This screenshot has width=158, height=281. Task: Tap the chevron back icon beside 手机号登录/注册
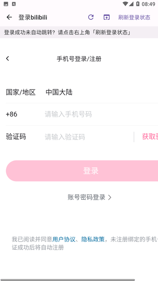7,58
